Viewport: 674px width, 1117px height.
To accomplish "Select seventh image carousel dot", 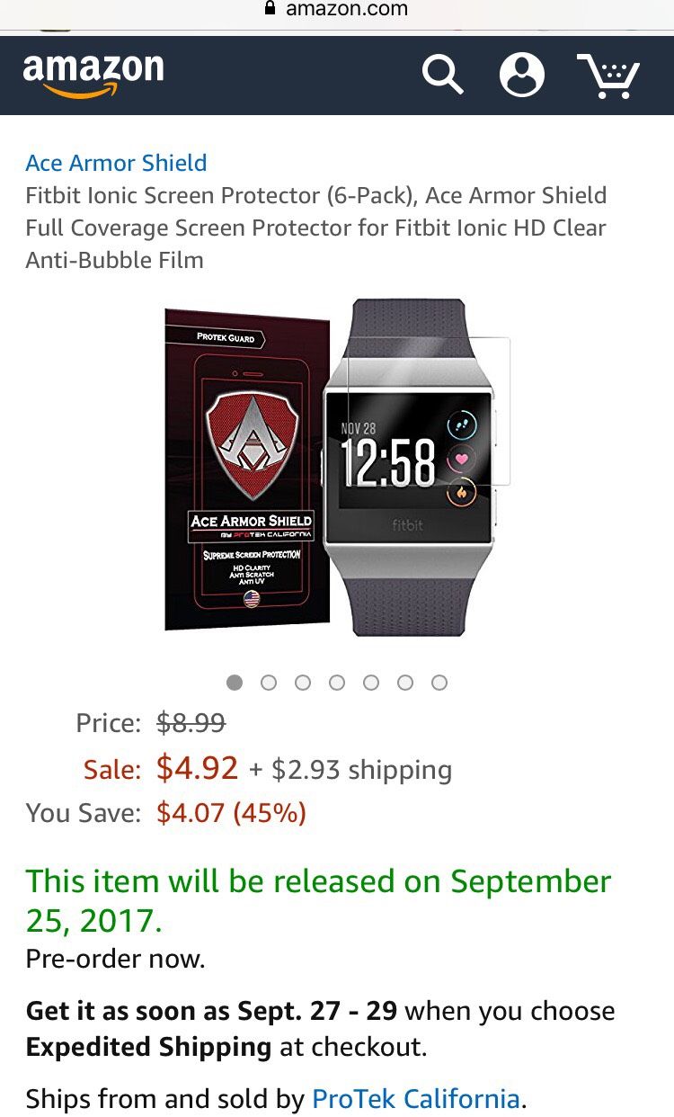I will tap(439, 683).
